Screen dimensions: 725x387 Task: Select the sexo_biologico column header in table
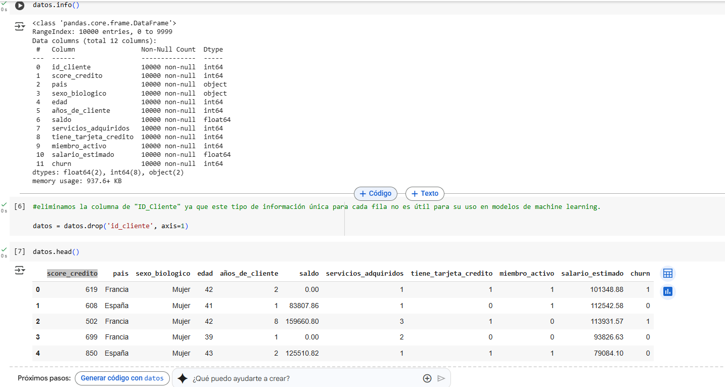pos(163,273)
